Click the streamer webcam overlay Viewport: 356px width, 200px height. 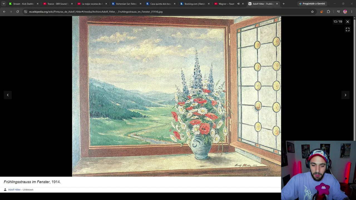(x=318, y=171)
